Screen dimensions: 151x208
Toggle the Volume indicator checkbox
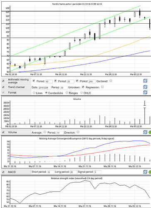[x=3, y=132]
